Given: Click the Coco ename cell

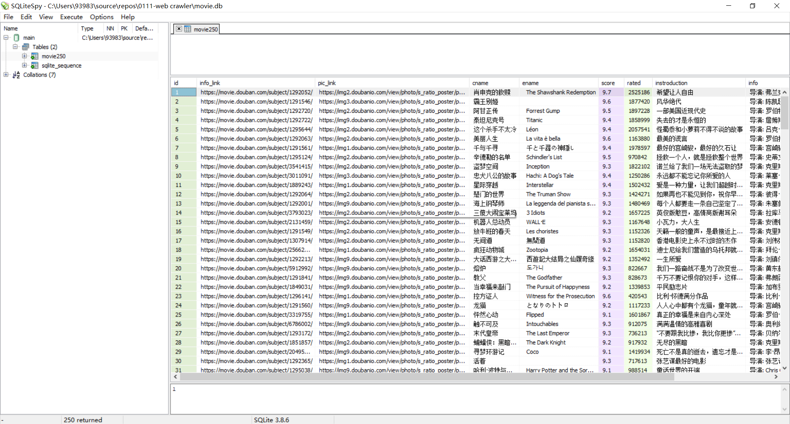Looking at the screenshot, I should tap(559, 352).
